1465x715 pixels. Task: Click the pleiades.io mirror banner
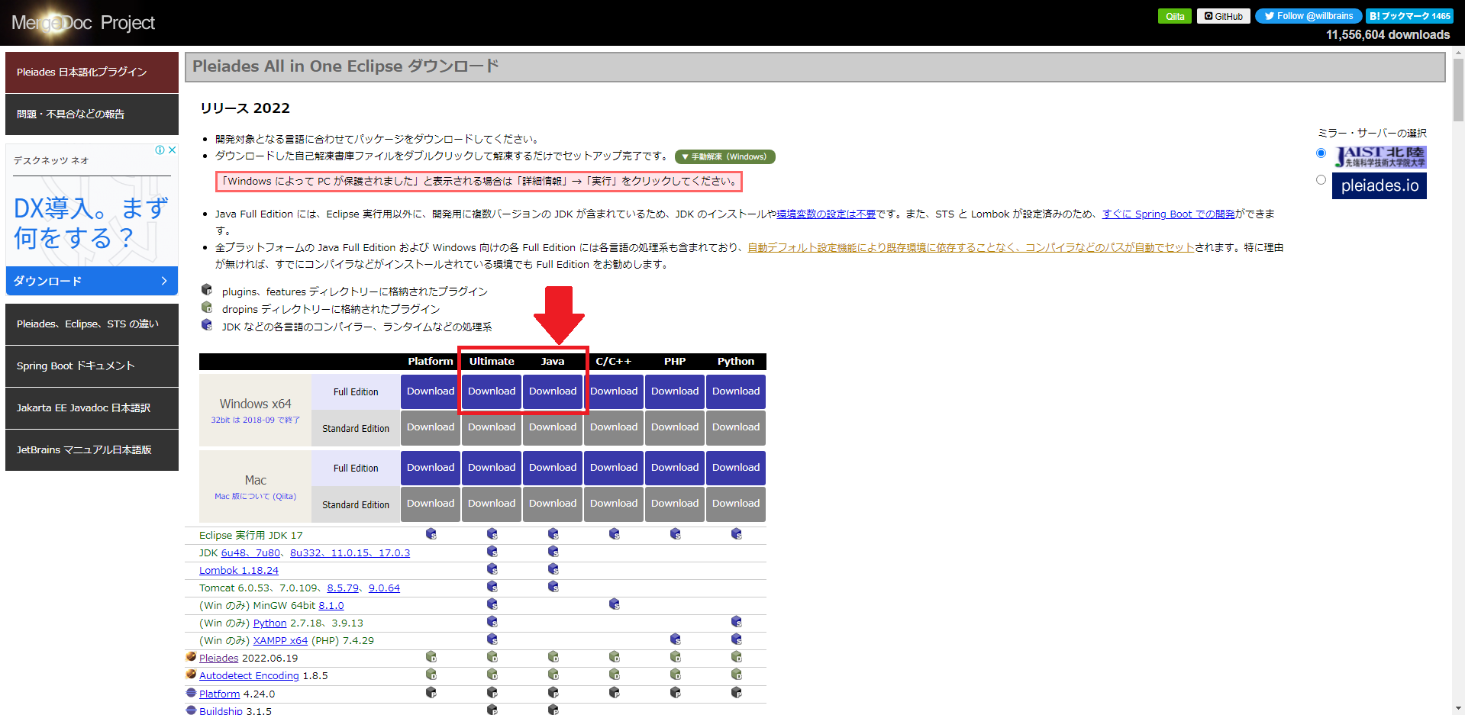tap(1379, 185)
